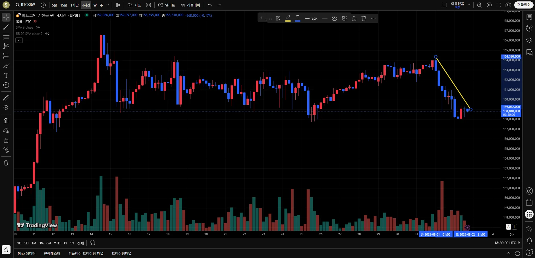Image resolution: width=535 pixels, height=258 pixels.
Task: Change the yellow line color swatch
Action: pyautogui.click(x=288, y=18)
